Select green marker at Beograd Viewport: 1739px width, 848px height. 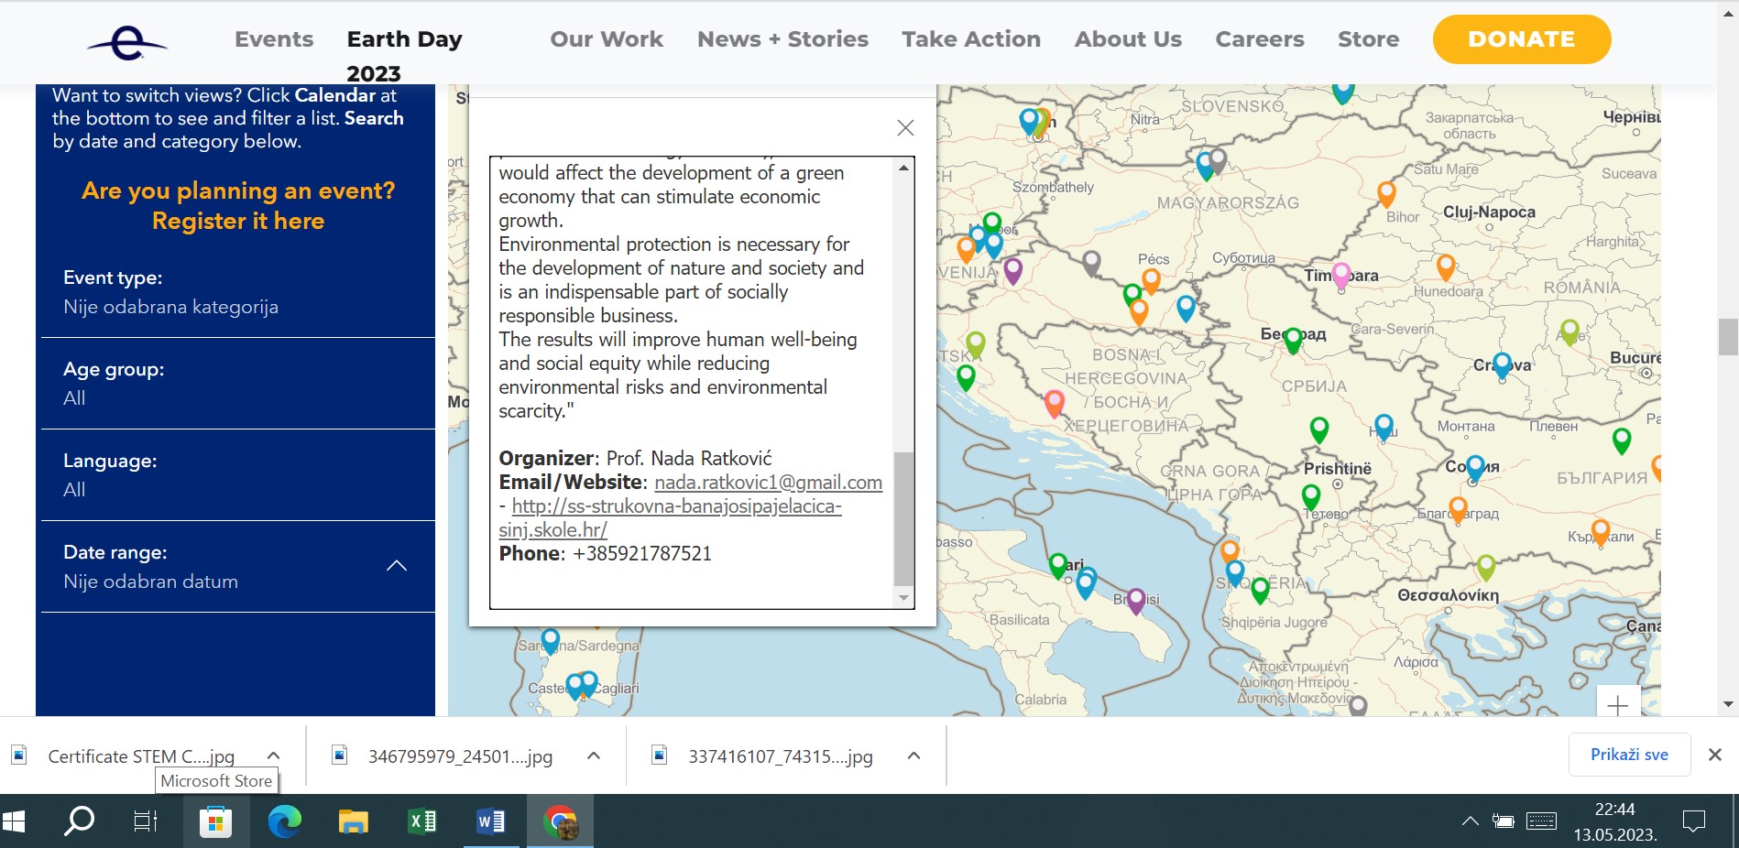(x=1293, y=340)
